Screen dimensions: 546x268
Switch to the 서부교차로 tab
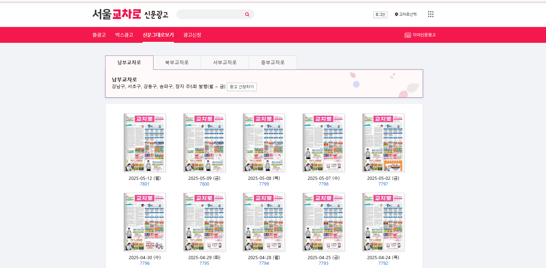coord(225,62)
